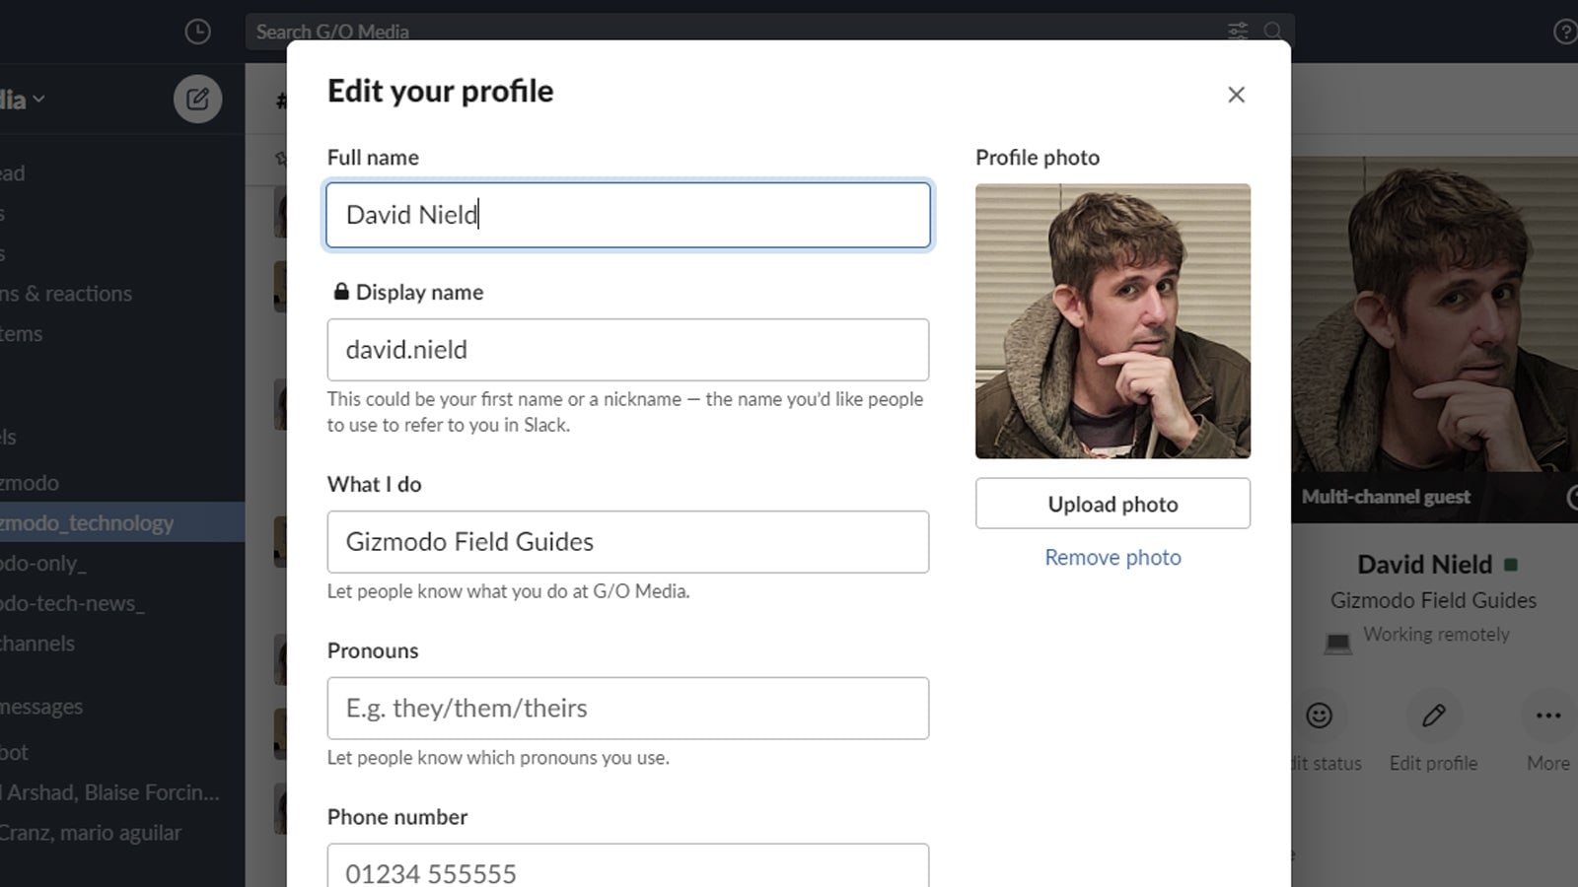The height and width of the screenshot is (887, 1578).
Task: Click the profile photo thumbnail
Action: click(1112, 320)
